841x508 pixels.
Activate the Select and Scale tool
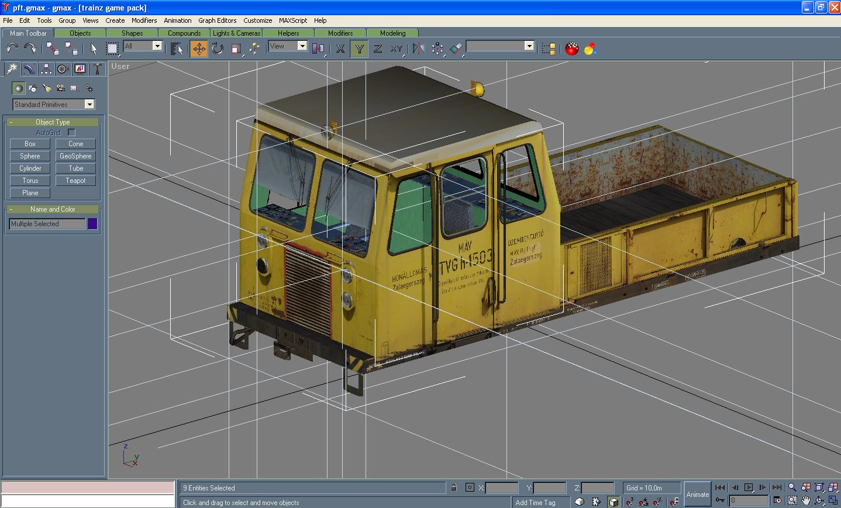point(236,49)
